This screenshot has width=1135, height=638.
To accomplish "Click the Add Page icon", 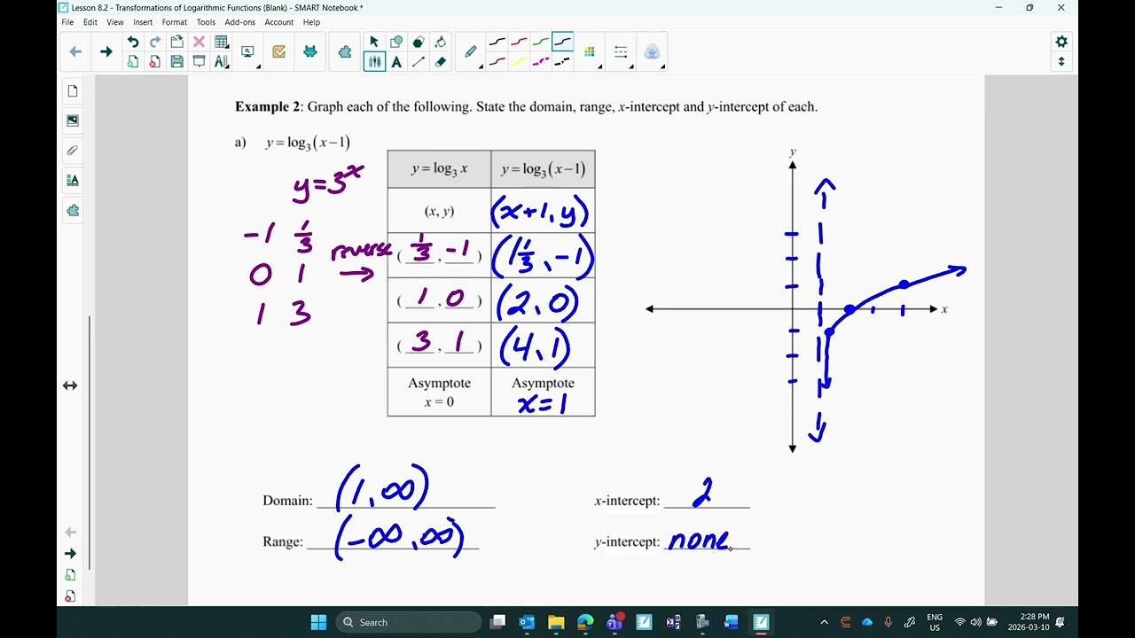I will 133,62.
